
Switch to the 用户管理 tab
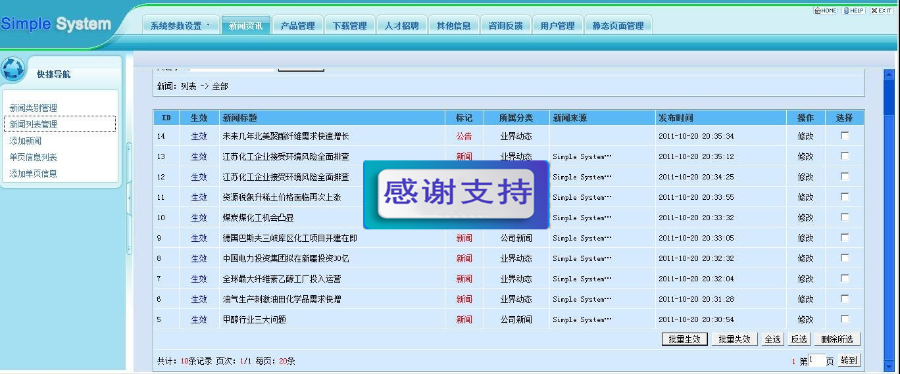557,26
